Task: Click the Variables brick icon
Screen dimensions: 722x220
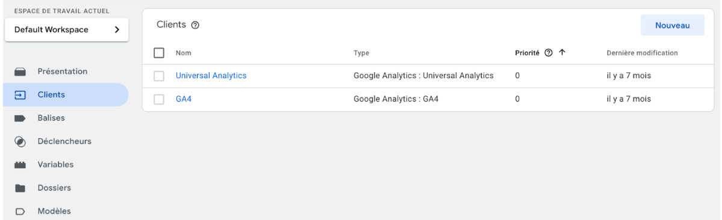Action: coord(20,165)
